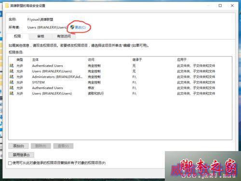The width and height of the screenshot is (241, 181).
Task: Click the 禁用继承(I) button
Action: click(21, 155)
